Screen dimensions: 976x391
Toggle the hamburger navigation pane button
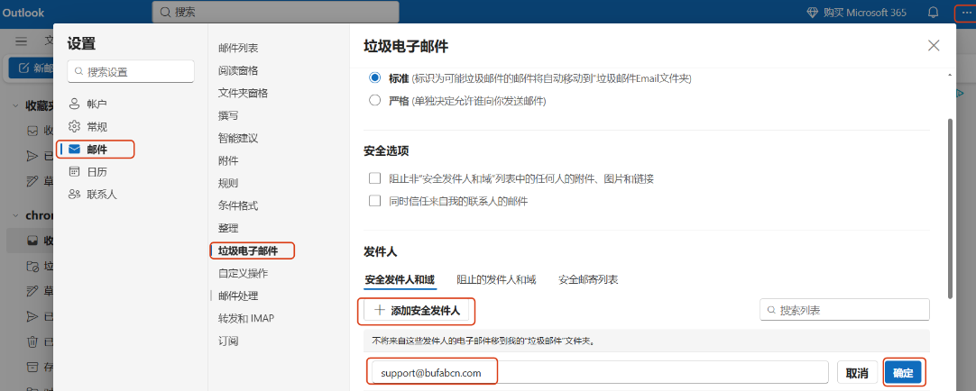pyautogui.click(x=21, y=41)
